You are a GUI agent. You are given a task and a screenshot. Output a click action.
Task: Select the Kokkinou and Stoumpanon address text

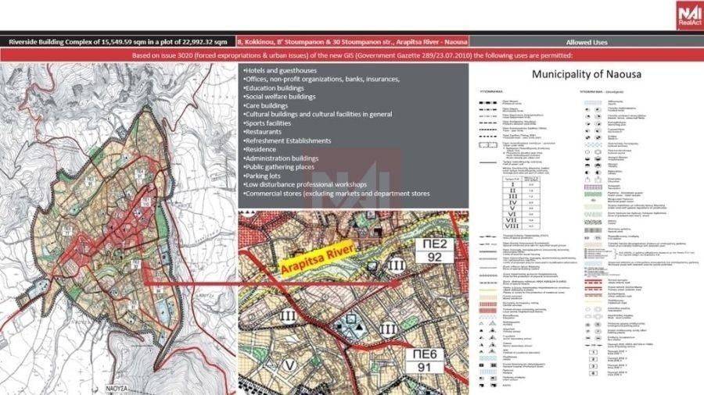point(350,42)
